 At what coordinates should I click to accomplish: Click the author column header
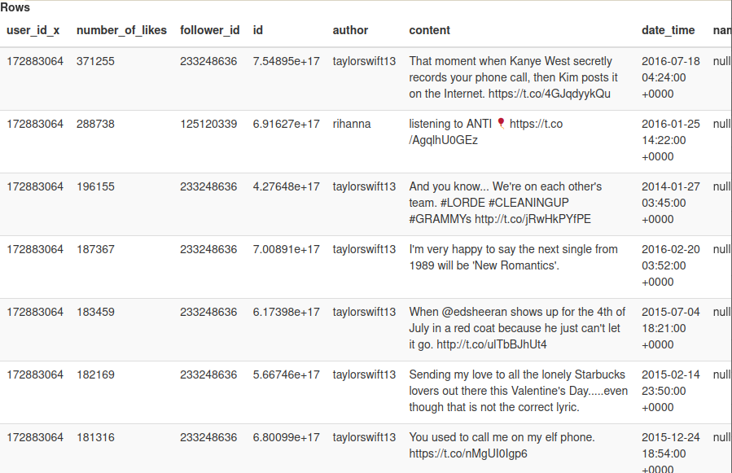pyautogui.click(x=350, y=30)
